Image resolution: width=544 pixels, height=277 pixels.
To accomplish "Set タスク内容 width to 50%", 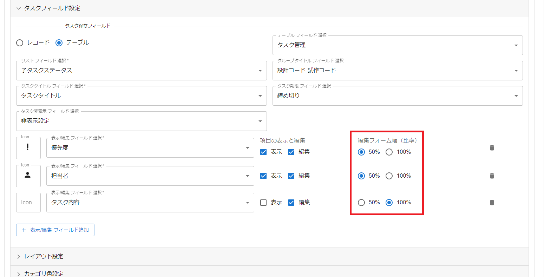I will 361,202.
